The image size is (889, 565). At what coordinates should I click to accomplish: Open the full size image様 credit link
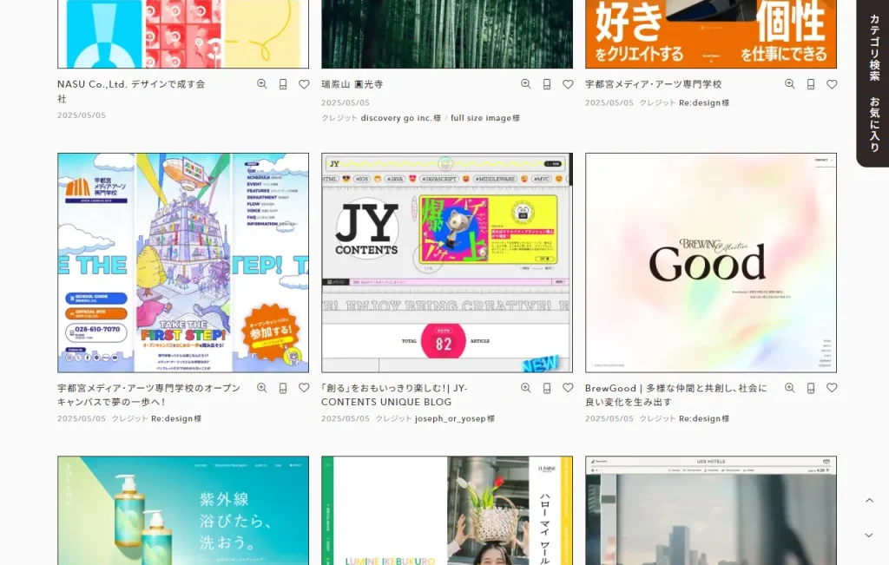(485, 118)
